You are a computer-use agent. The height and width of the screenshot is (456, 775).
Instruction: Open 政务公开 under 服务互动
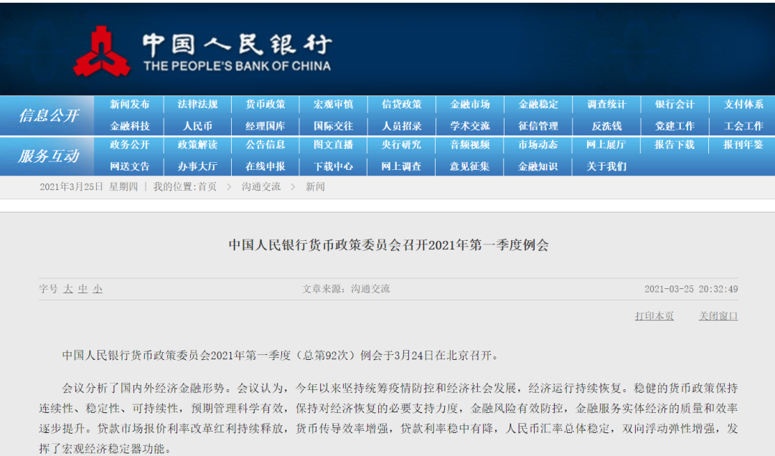[129, 145]
